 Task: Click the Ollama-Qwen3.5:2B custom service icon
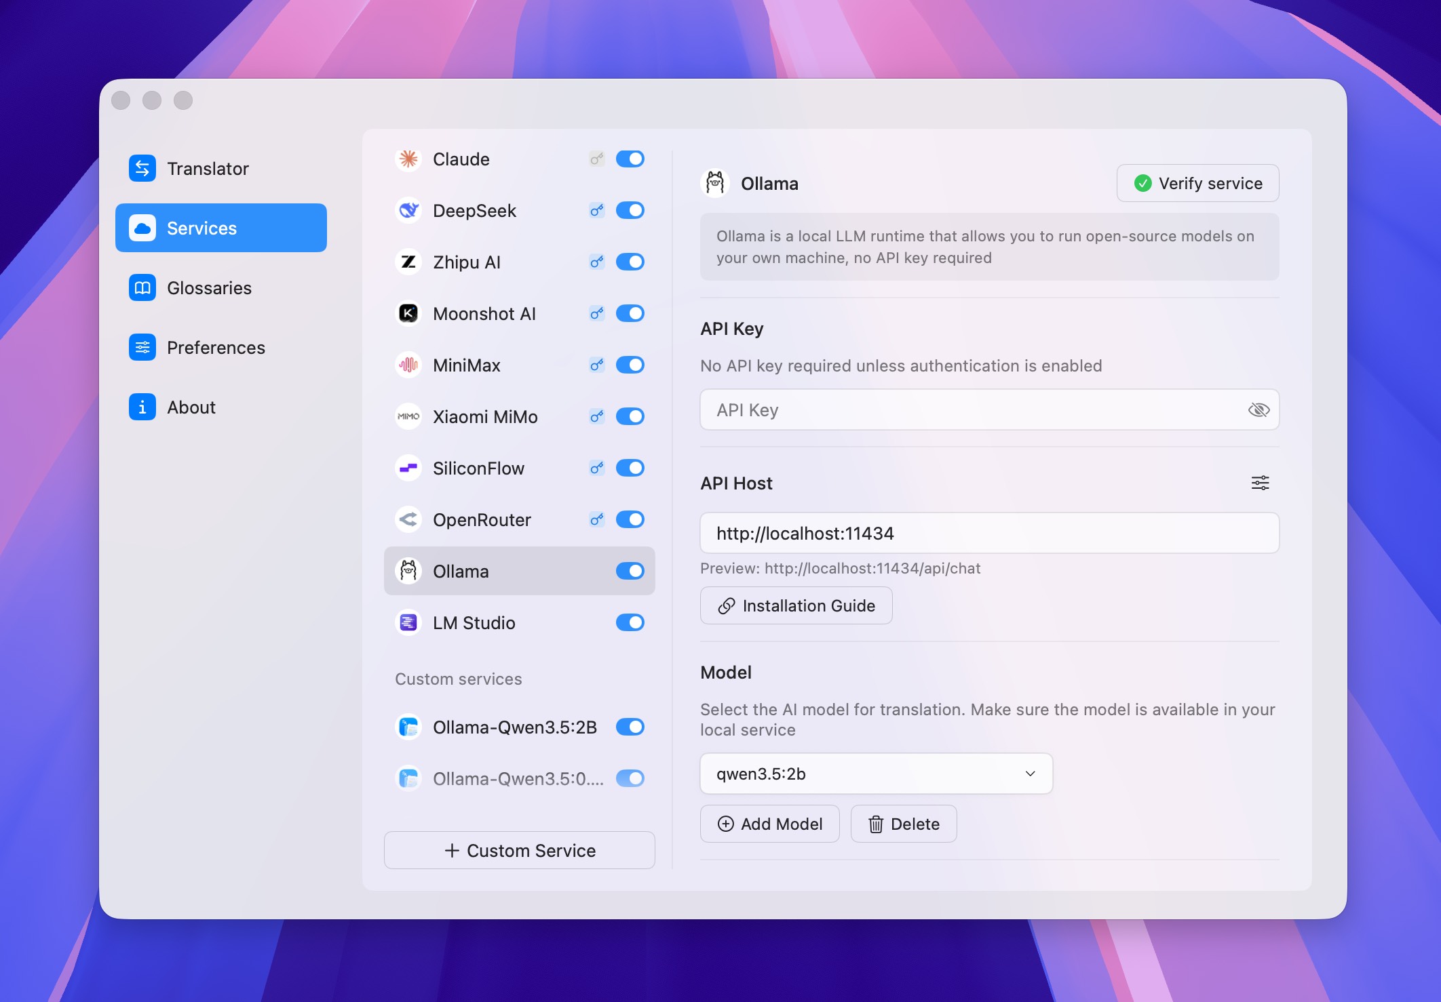pos(408,727)
